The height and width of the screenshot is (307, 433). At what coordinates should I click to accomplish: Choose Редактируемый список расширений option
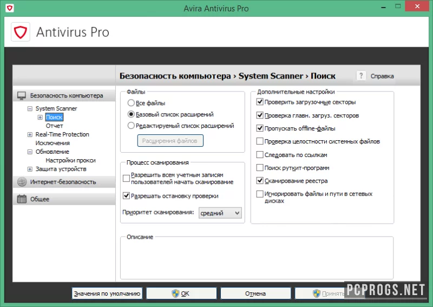click(x=131, y=126)
